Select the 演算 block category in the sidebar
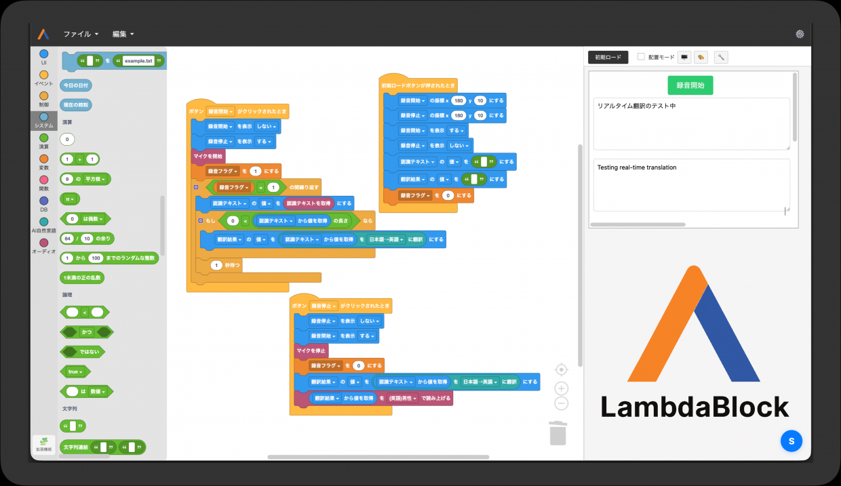This screenshot has width=841, height=486. click(44, 142)
